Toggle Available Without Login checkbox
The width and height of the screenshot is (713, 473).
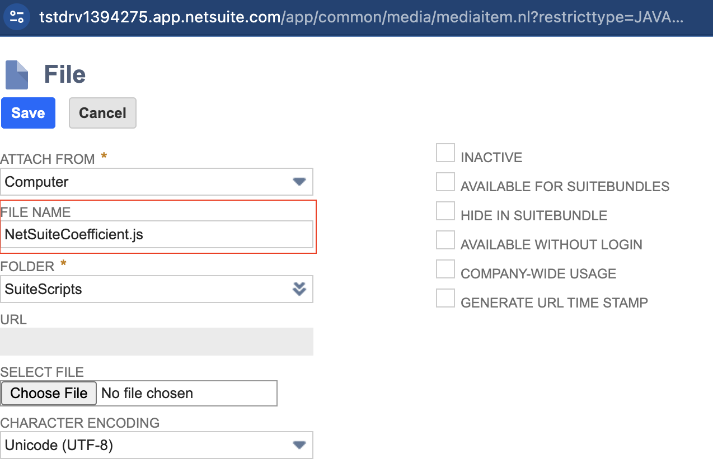tap(445, 240)
